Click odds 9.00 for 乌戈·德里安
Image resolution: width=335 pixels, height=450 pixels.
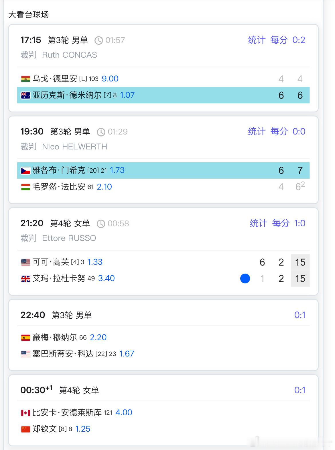[110, 79]
